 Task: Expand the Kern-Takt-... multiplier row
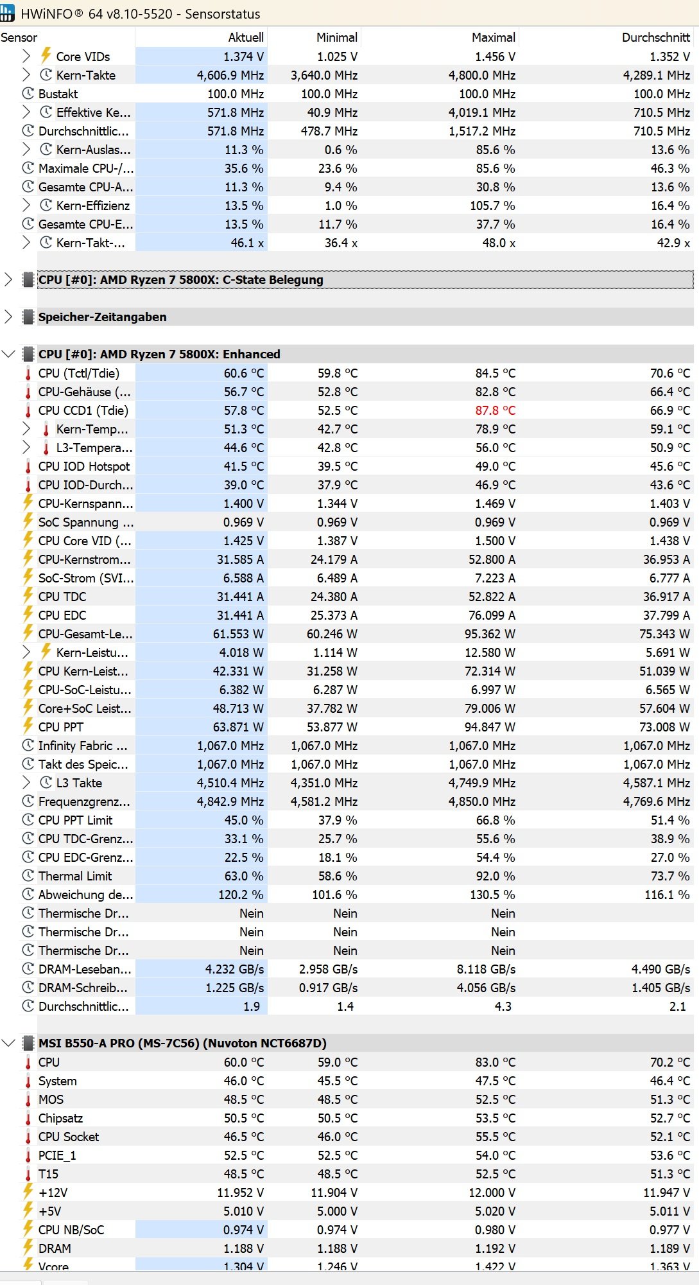[26, 243]
